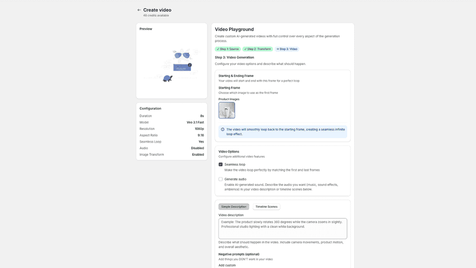Select the Step 3: Video badge

click(x=287, y=49)
